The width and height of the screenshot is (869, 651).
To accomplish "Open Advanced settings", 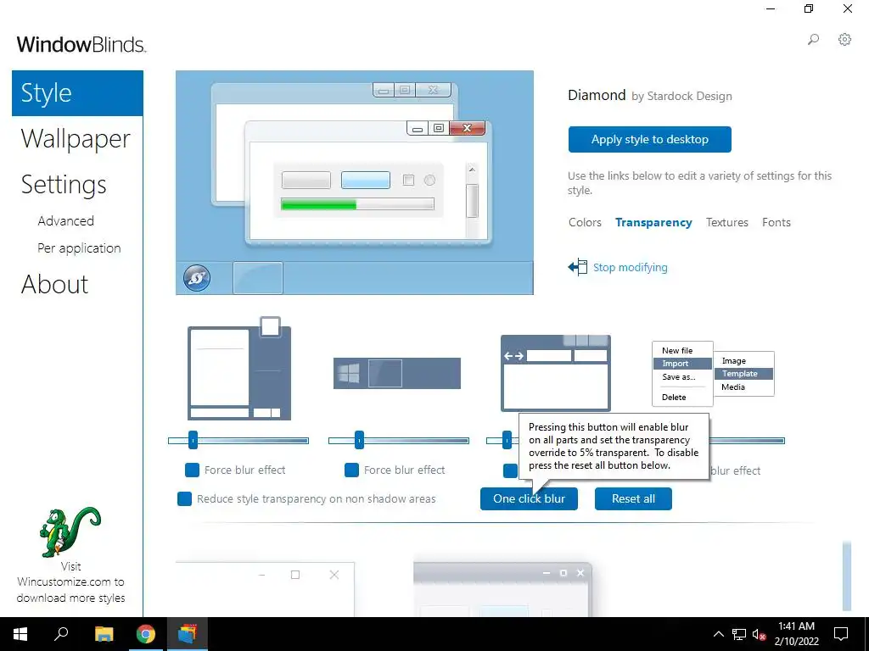I will 65,221.
